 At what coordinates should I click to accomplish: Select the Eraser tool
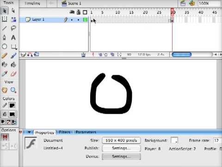(x=13, y=74)
